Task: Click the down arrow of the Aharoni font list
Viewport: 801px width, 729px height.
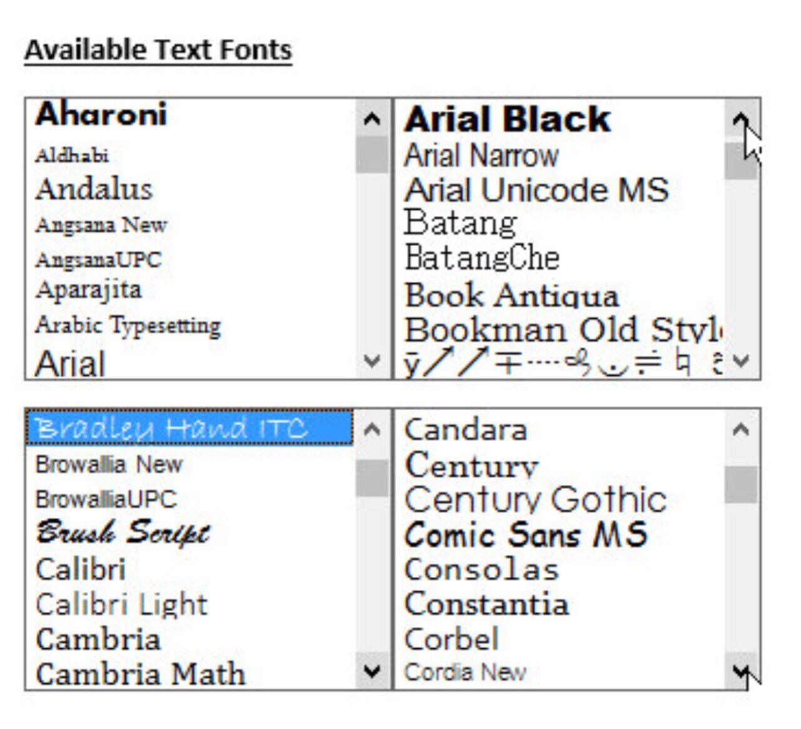Action: pos(372,361)
